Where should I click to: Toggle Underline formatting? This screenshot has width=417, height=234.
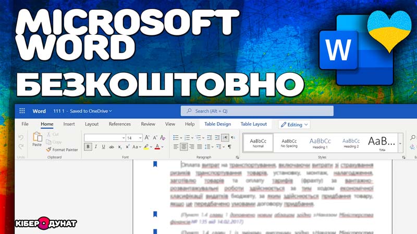click(103, 147)
